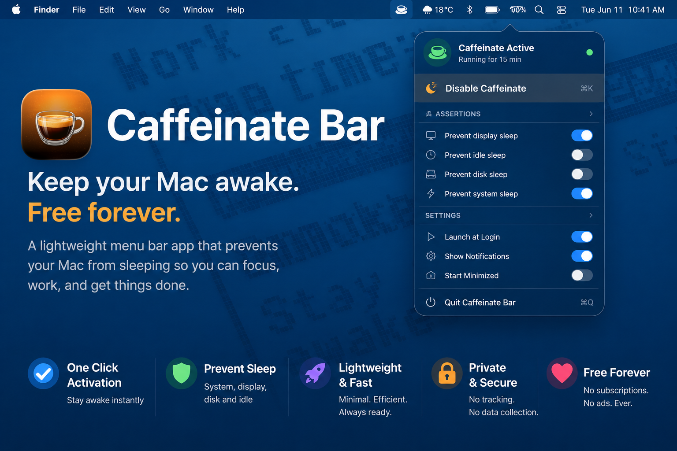Click the lightning bolt icon for Prevent system sleep

click(x=431, y=194)
